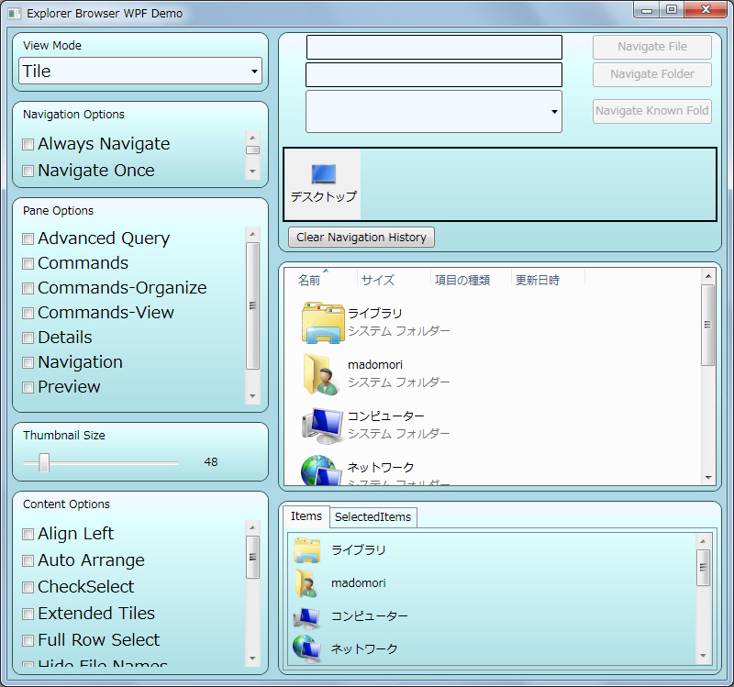Screen dimensions: 734x687
Task: Click the Navigate File button
Action: 652,47
